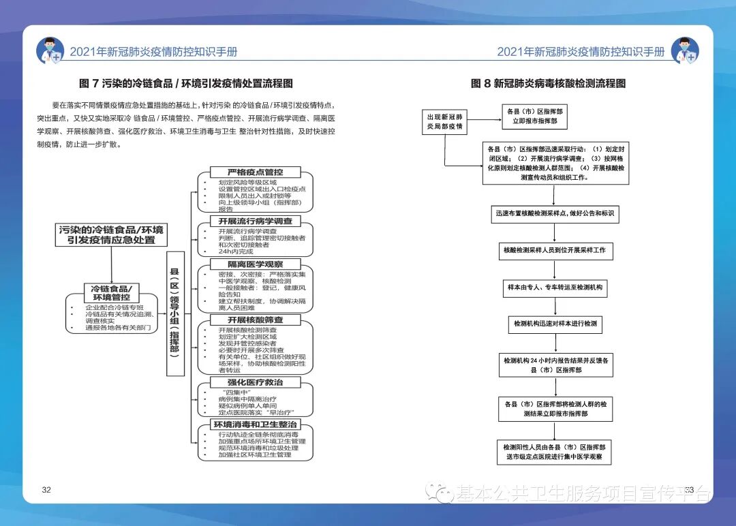Select the 开展核酸筛查 heading box

point(255,320)
